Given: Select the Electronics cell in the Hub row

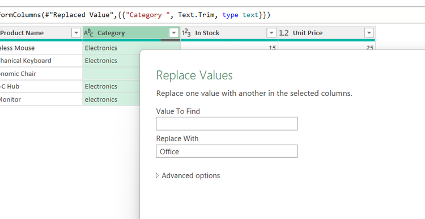Looking at the screenshot, I should [112, 86].
